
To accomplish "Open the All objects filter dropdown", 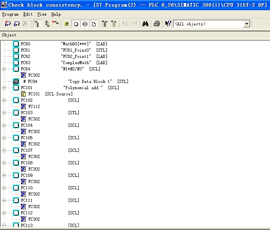I will (x=247, y=24).
